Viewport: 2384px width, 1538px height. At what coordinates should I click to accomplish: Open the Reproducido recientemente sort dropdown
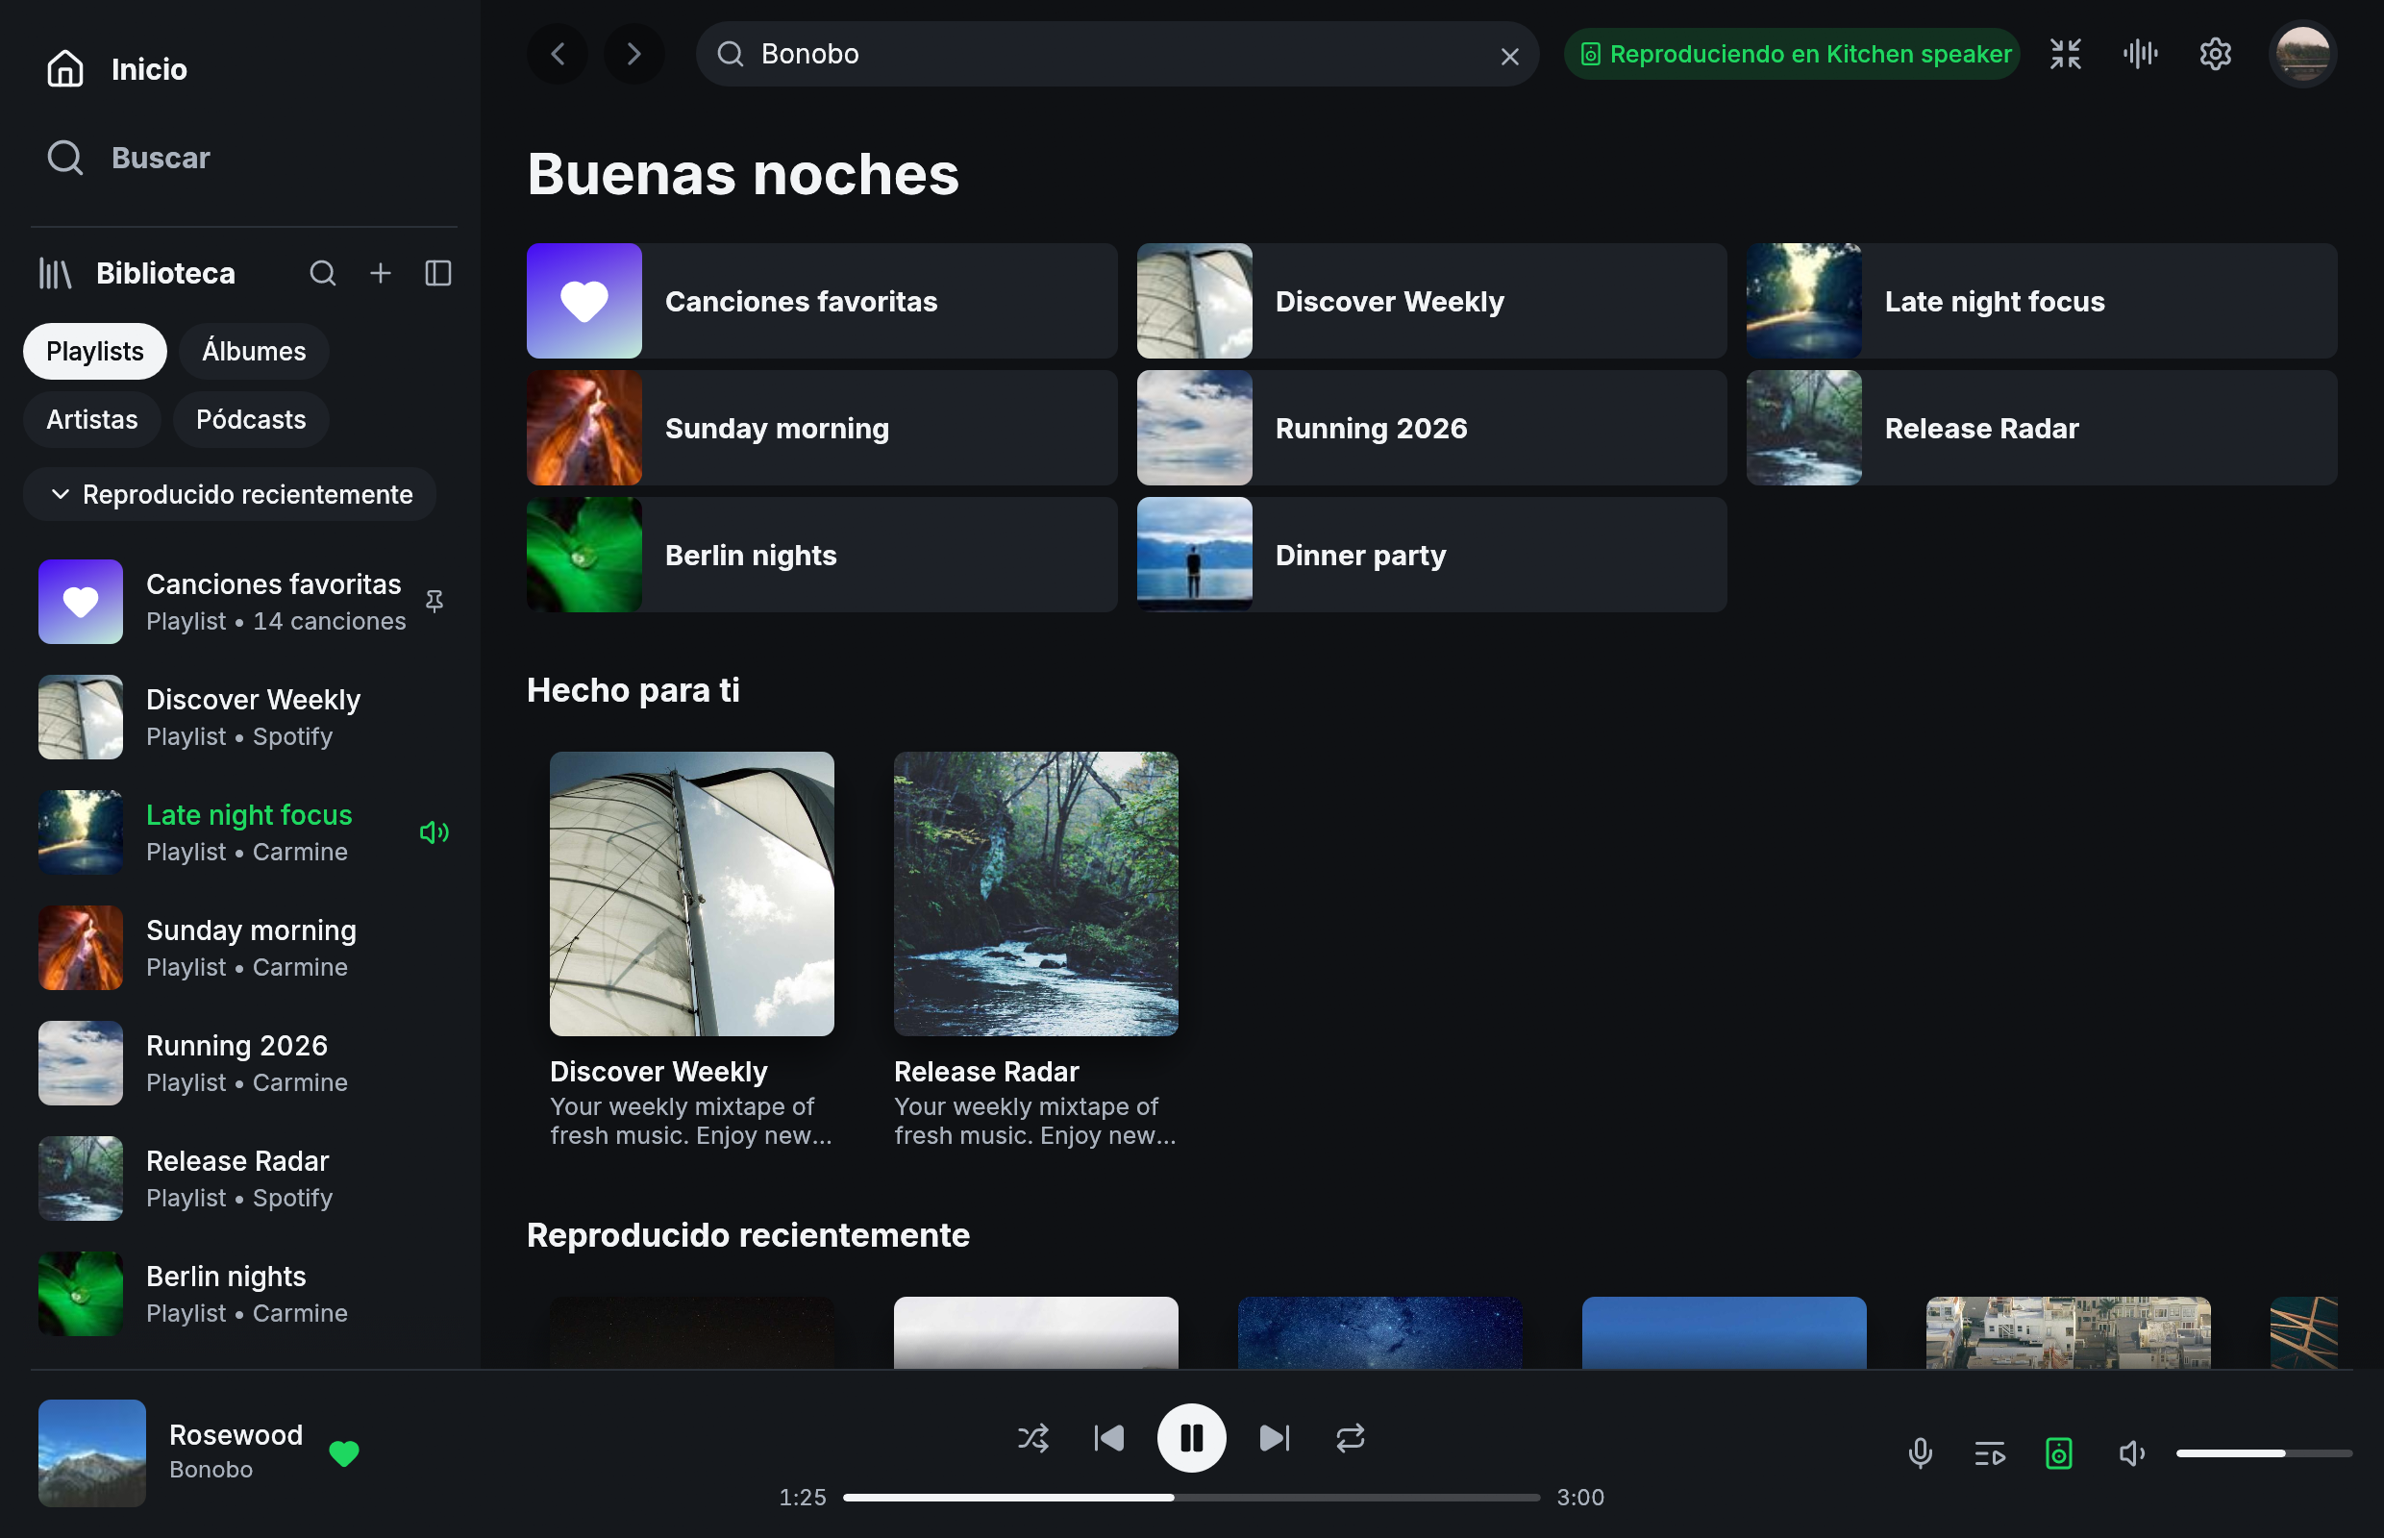(230, 494)
